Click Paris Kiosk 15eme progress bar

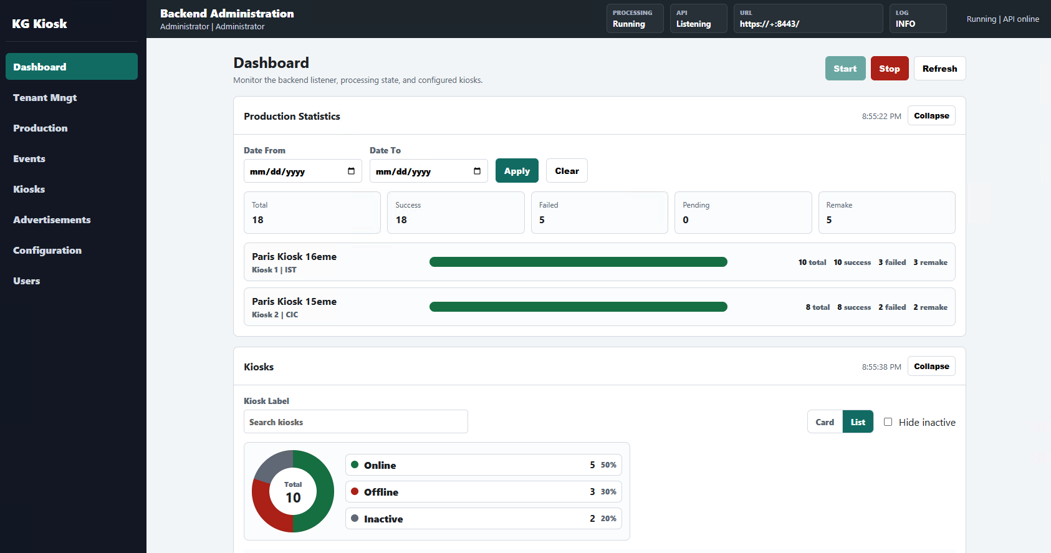[578, 307]
